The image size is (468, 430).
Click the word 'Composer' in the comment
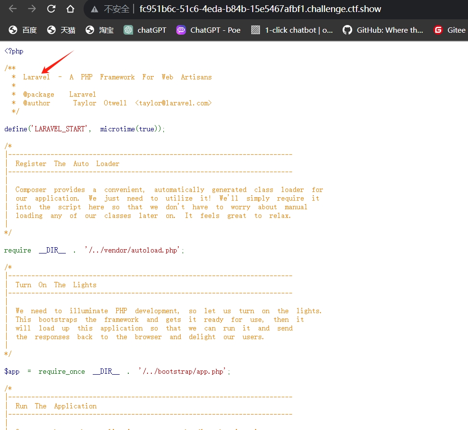31,190
